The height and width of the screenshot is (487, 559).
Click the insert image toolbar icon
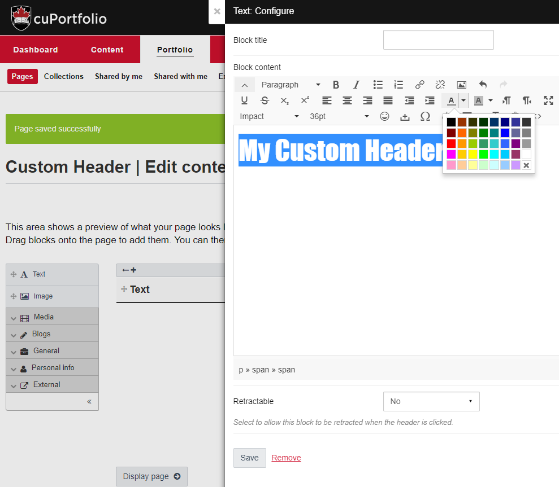pos(461,85)
